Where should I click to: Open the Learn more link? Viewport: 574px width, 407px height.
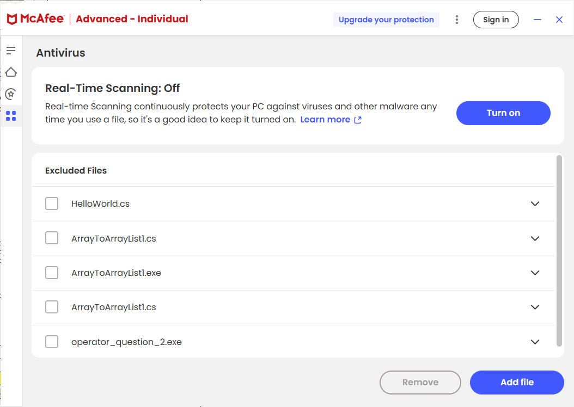pyautogui.click(x=325, y=120)
